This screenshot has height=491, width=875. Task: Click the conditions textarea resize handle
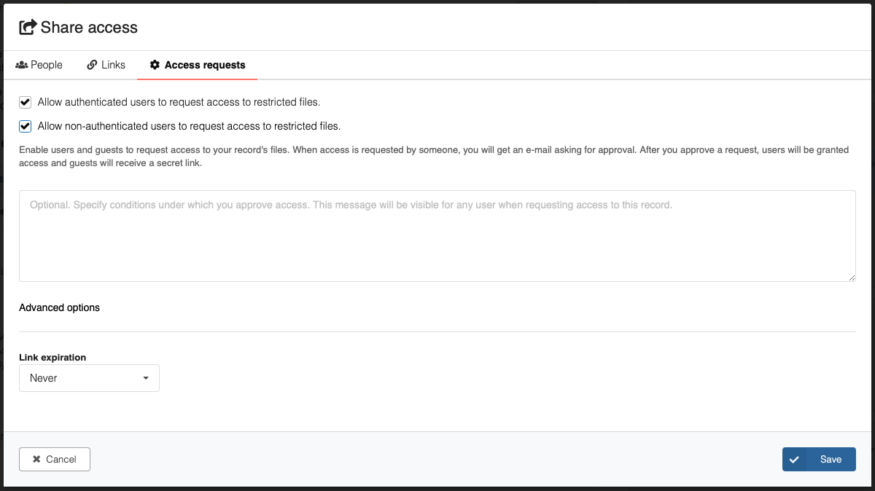pyautogui.click(x=852, y=278)
